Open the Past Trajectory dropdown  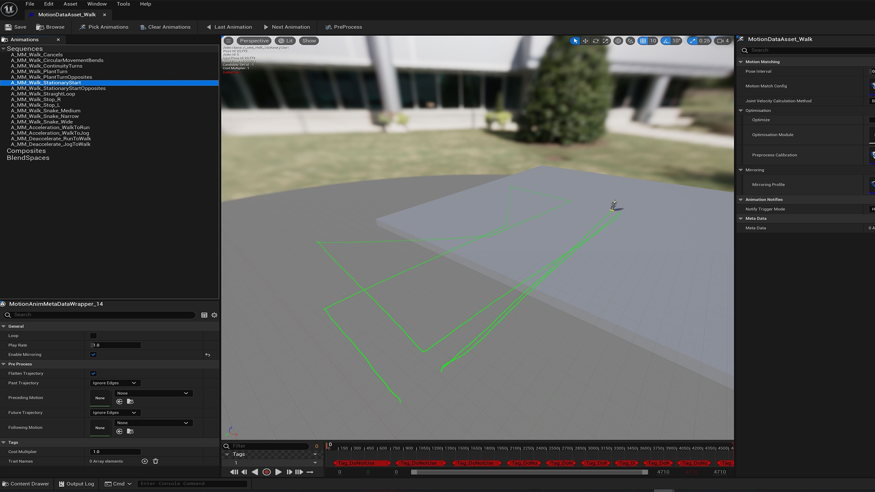click(115, 383)
